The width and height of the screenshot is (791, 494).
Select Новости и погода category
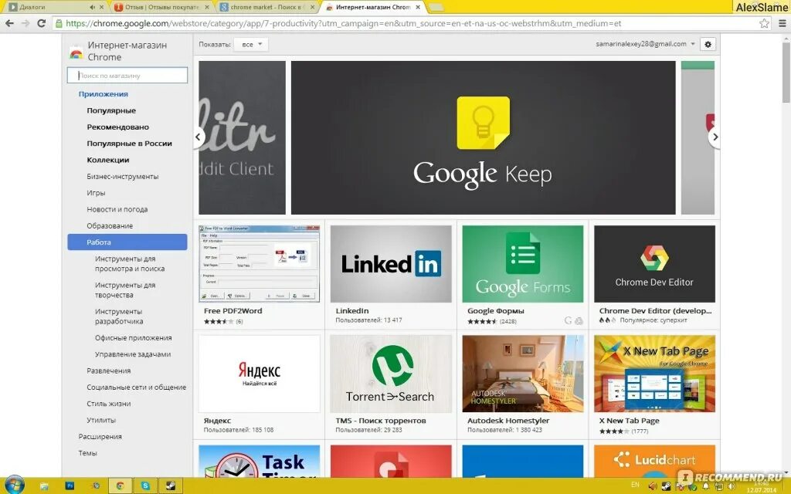[117, 209]
